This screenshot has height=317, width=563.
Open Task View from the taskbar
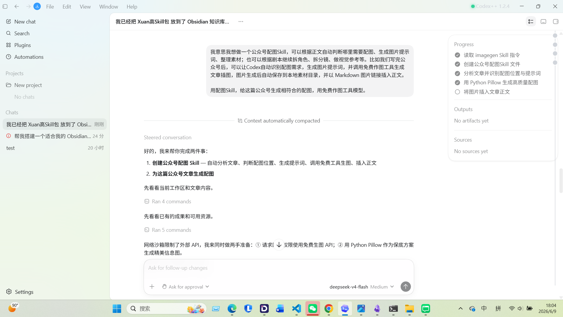coord(216,308)
